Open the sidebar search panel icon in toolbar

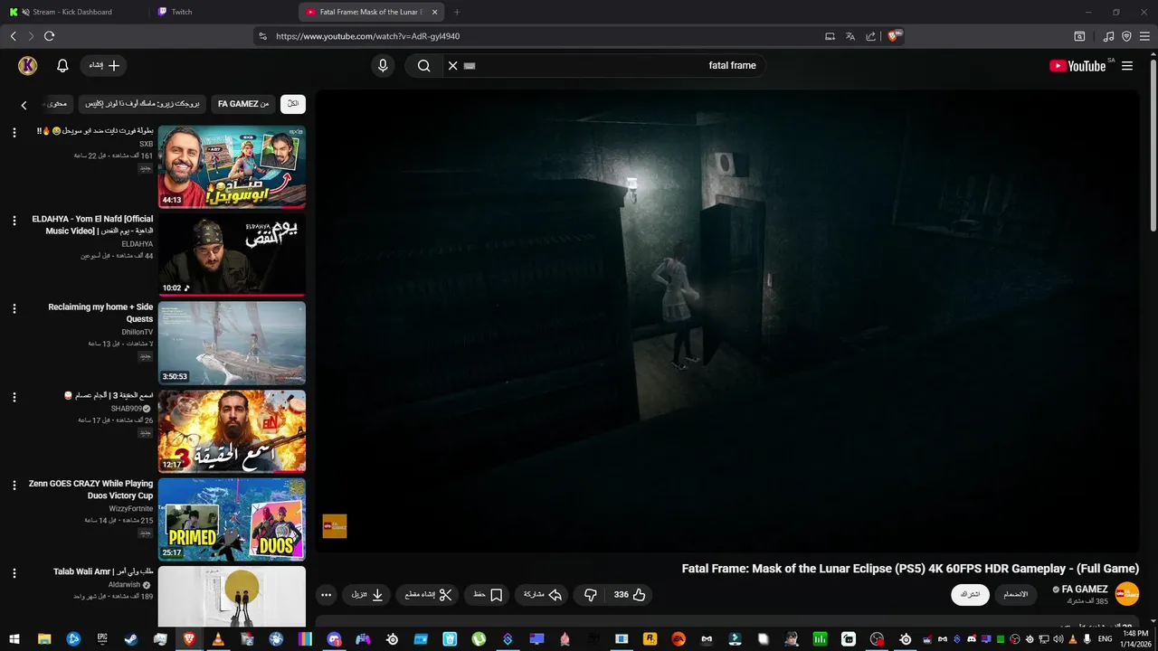1079,36
